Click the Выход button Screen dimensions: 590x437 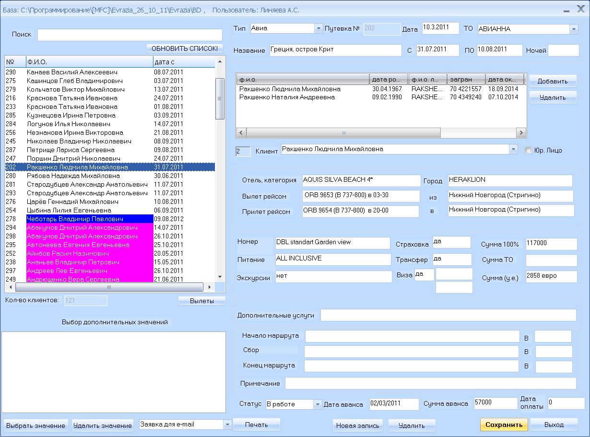click(554, 425)
